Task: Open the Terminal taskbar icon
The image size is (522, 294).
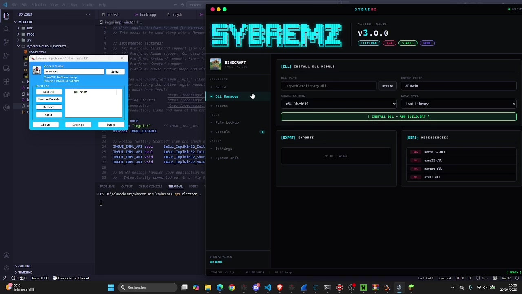Action: 327,287
